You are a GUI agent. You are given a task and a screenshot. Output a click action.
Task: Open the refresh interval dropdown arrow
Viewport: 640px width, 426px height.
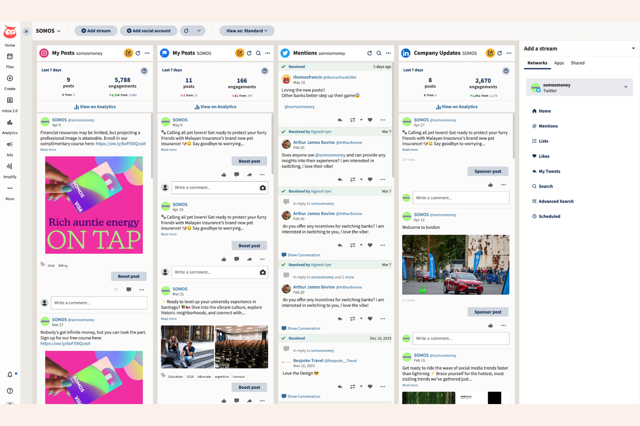(x=199, y=31)
